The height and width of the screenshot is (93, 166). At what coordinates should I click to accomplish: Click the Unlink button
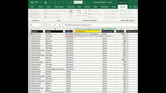(x=92, y=17)
